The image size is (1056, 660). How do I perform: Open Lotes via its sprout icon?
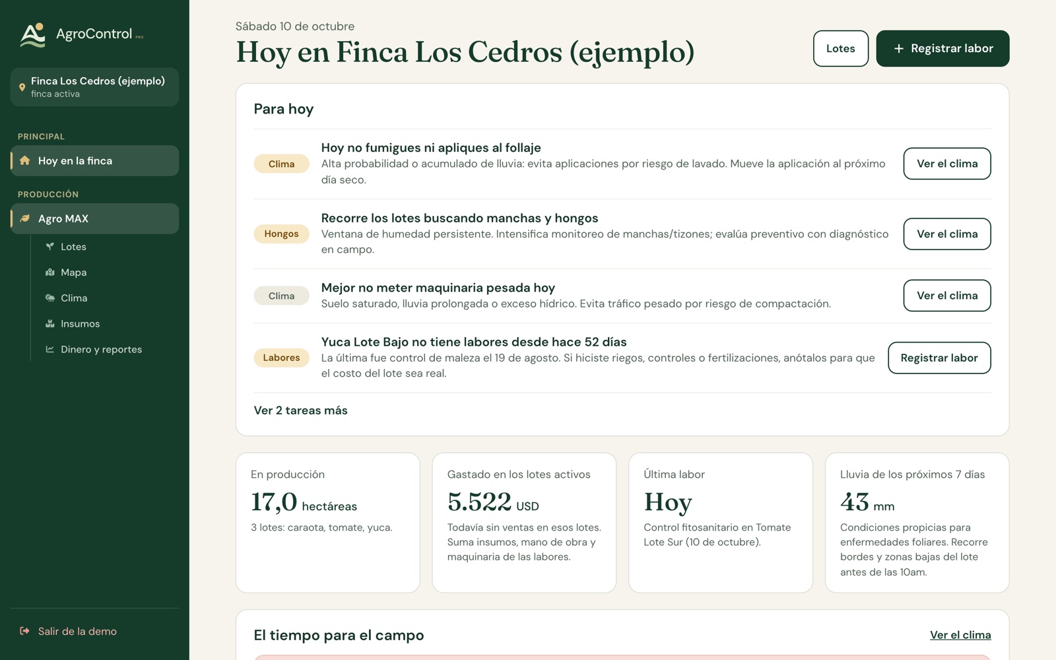(x=49, y=246)
